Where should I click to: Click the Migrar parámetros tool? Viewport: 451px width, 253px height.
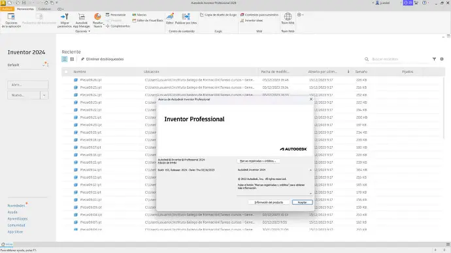pos(65,20)
